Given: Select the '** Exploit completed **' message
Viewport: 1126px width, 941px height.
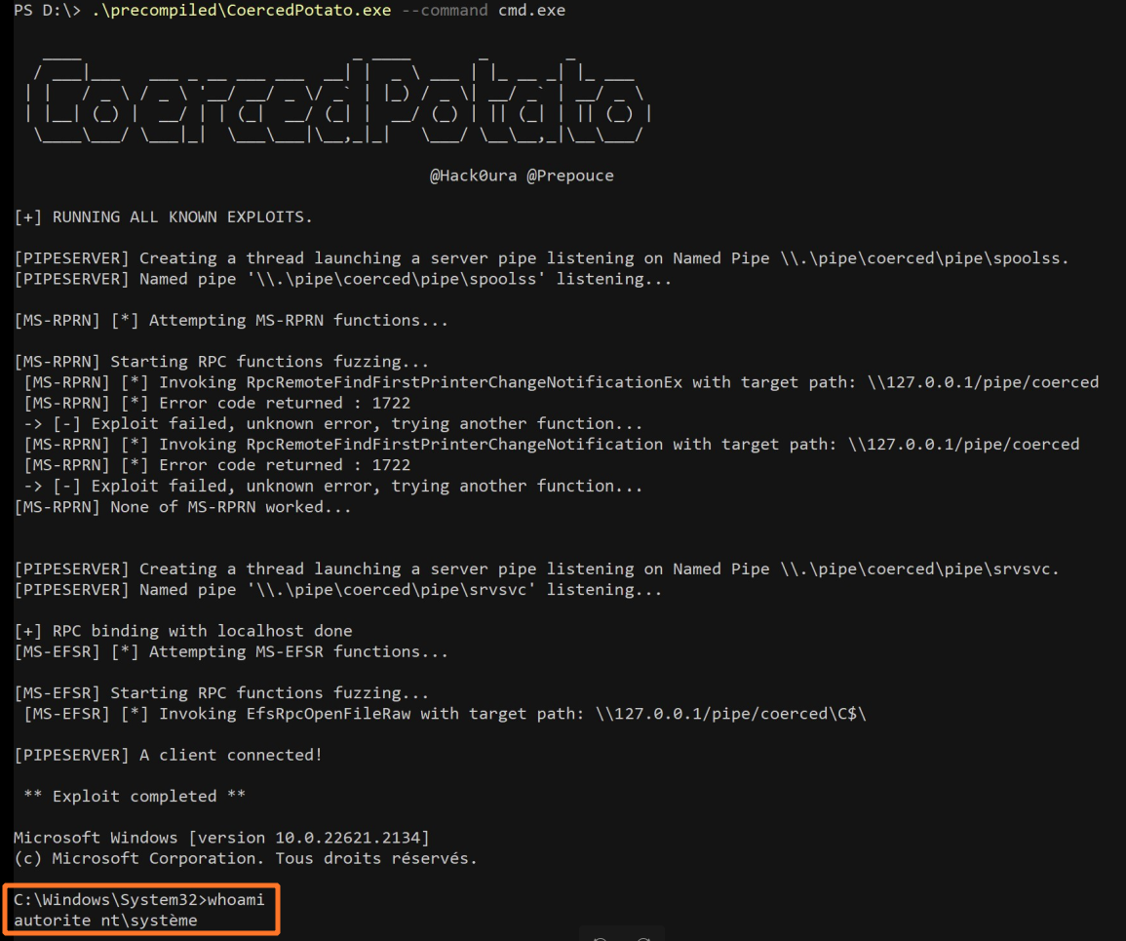Looking at the screenshot, I should (x=135, y=797).
